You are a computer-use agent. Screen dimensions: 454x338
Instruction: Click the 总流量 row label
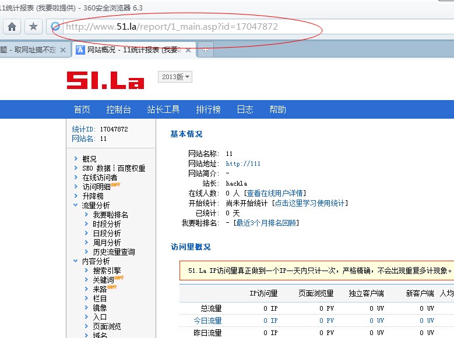pyautogui.click(x=211, y=308)
